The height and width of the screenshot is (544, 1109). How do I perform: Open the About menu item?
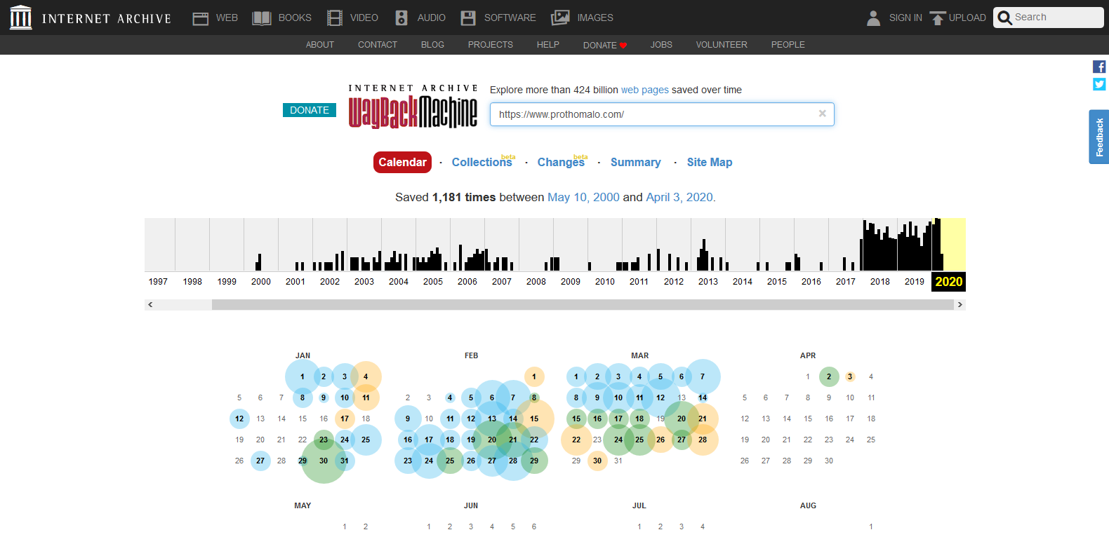coord(320,45)
